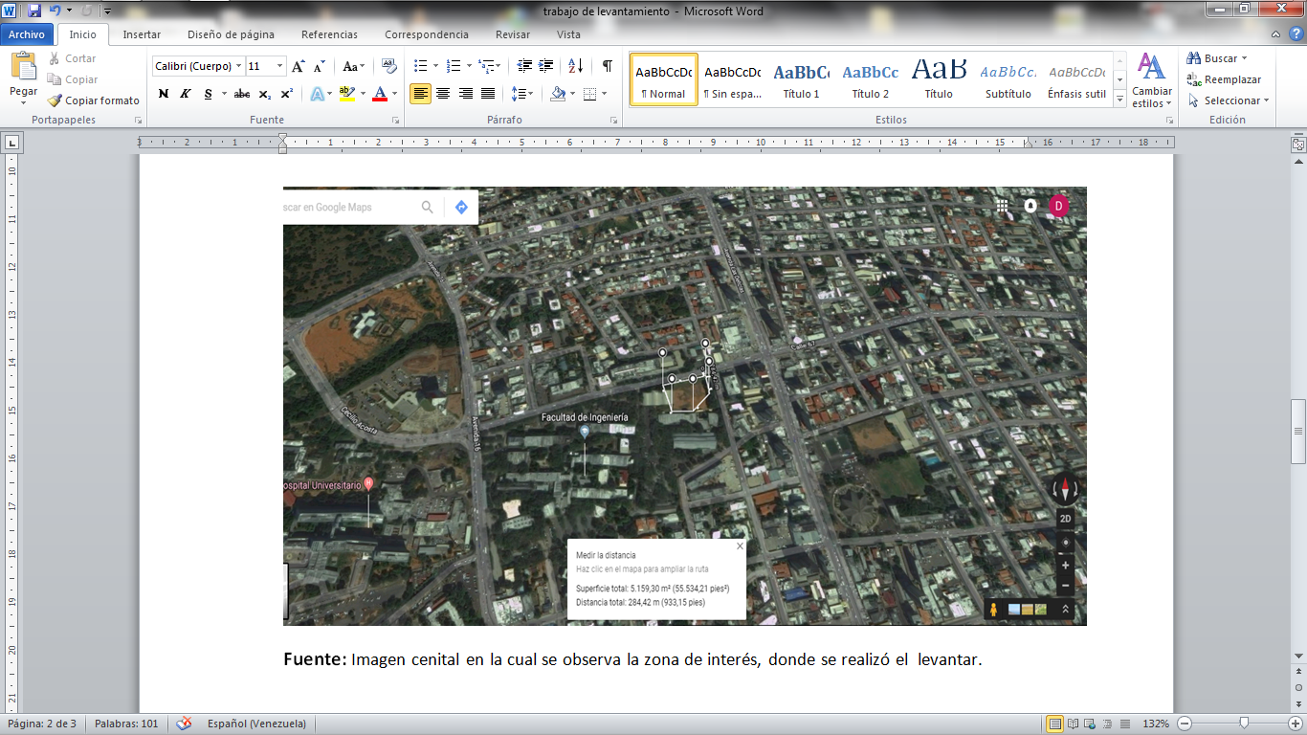Click the Reemplazar button

click(x=1224, y=79)
